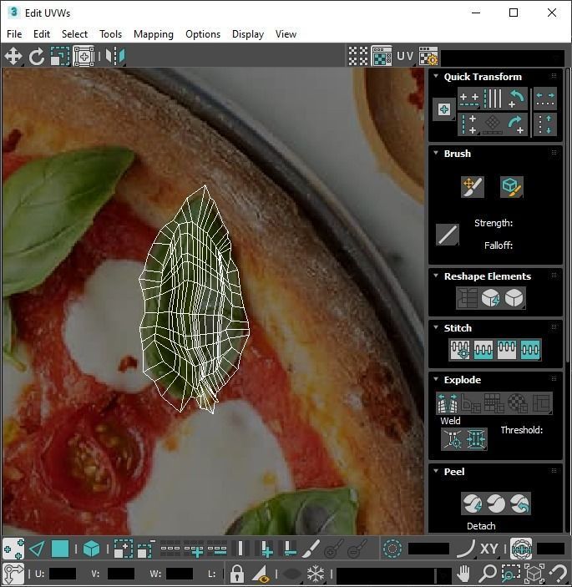This screenshot has height=587, width=572.
Task: Click Weld Selected Subobject icon
Action: point(476,439)
